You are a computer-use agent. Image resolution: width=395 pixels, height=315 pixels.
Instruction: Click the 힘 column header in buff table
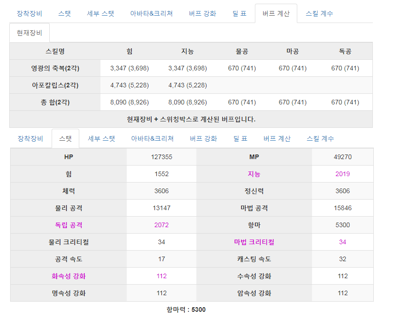coord(130,52)
